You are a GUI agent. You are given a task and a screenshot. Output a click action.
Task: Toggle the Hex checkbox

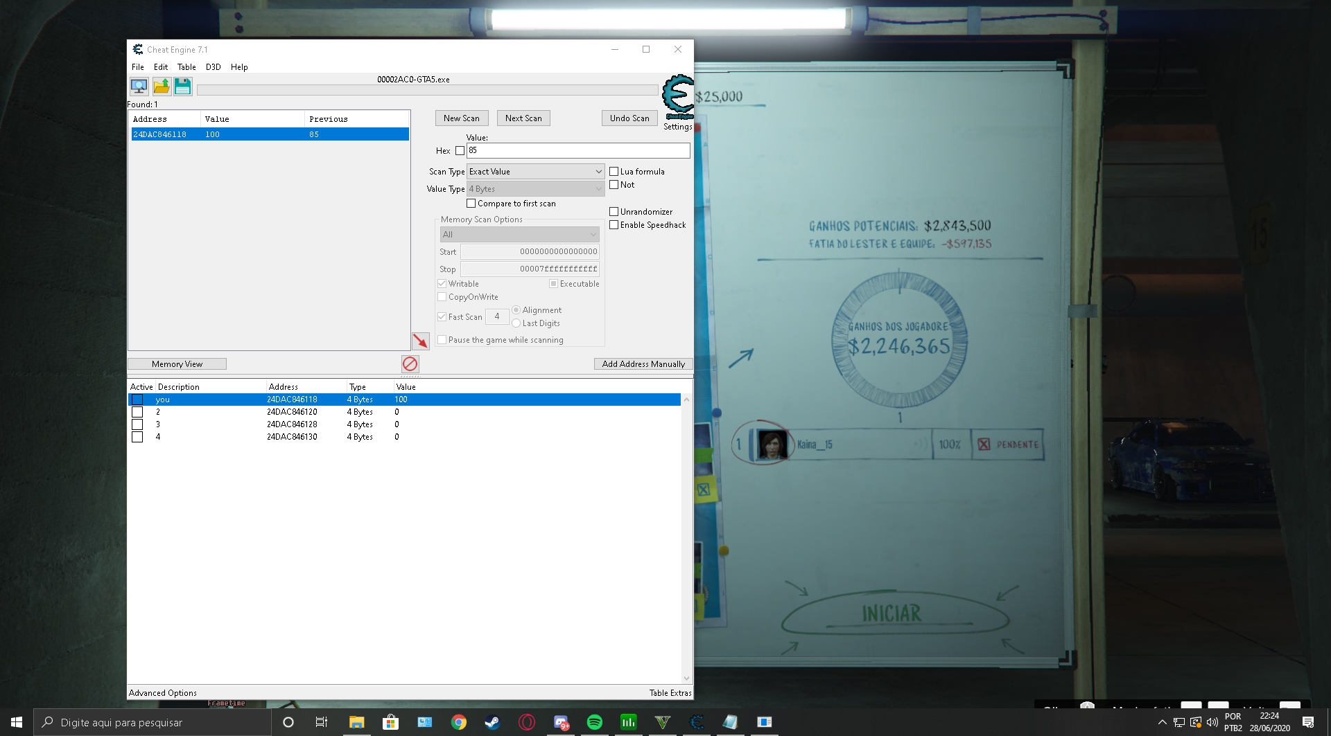point(460,151)
